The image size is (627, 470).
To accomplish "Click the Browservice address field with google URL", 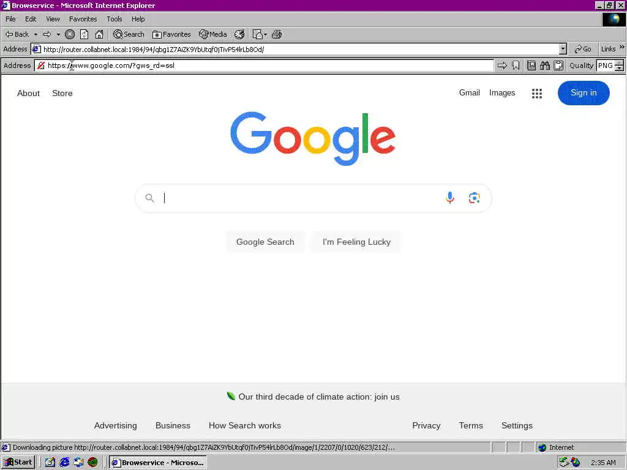I will (x=264, y=65).
